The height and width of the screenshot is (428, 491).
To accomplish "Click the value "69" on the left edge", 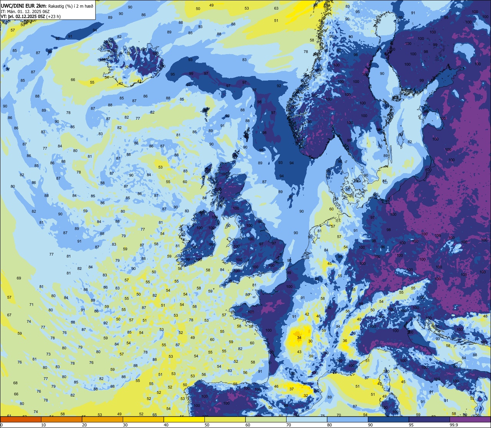I will 19,278.
